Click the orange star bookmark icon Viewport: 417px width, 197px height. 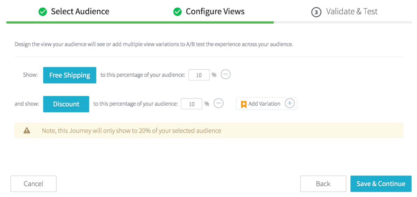point(244,104)
